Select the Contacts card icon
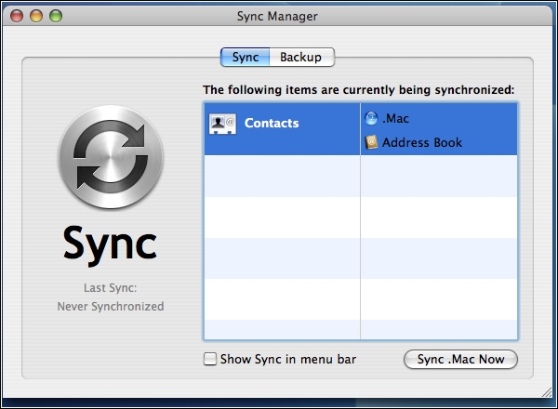 coord(222,125)
